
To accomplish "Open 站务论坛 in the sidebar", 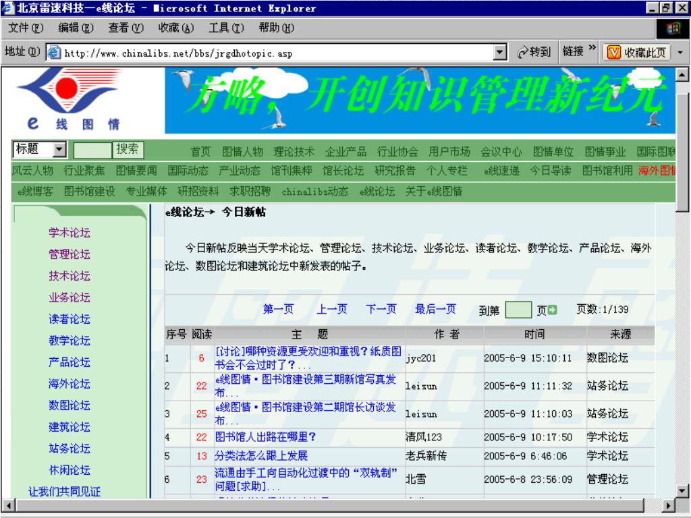I will [70, 449].
